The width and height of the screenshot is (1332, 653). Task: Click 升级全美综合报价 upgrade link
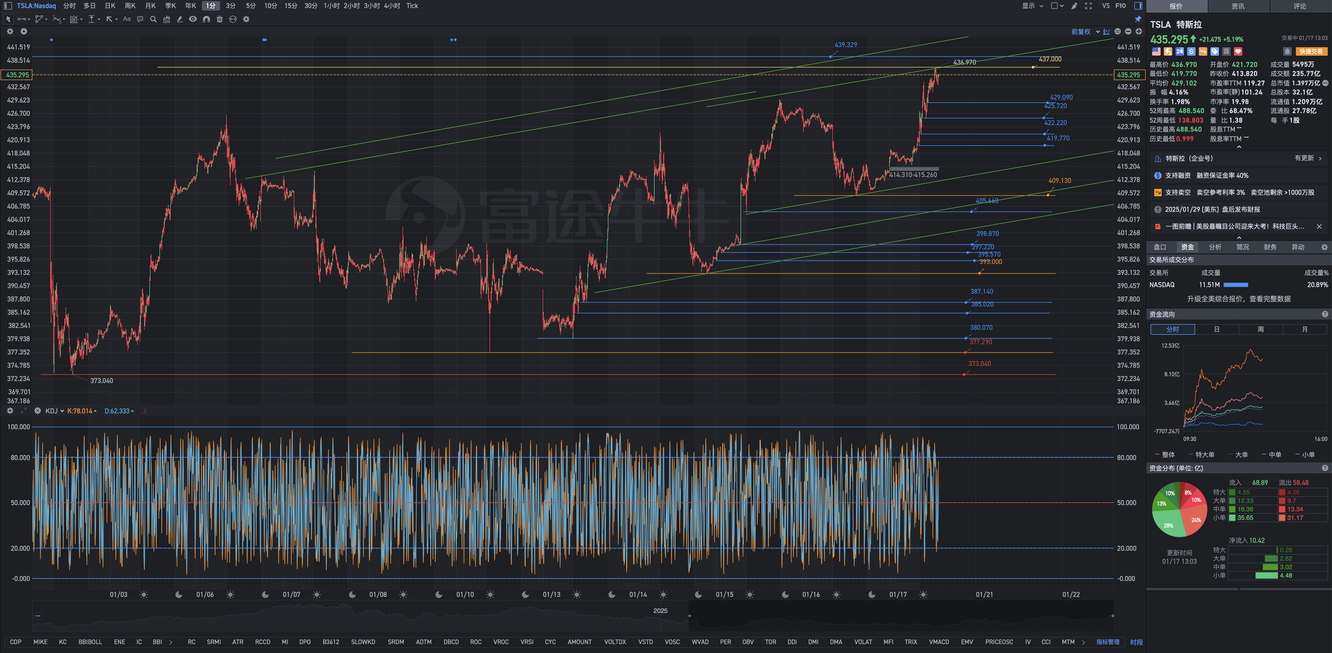(1239, 299)
